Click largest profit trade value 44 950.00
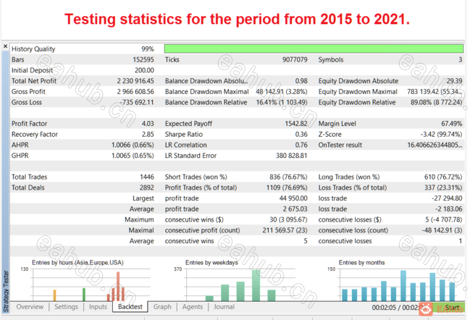The image size is (470, 320). click(x=293, y=198)
